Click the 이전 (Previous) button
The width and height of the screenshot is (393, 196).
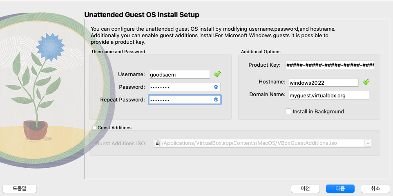click(x=305, y=189)
